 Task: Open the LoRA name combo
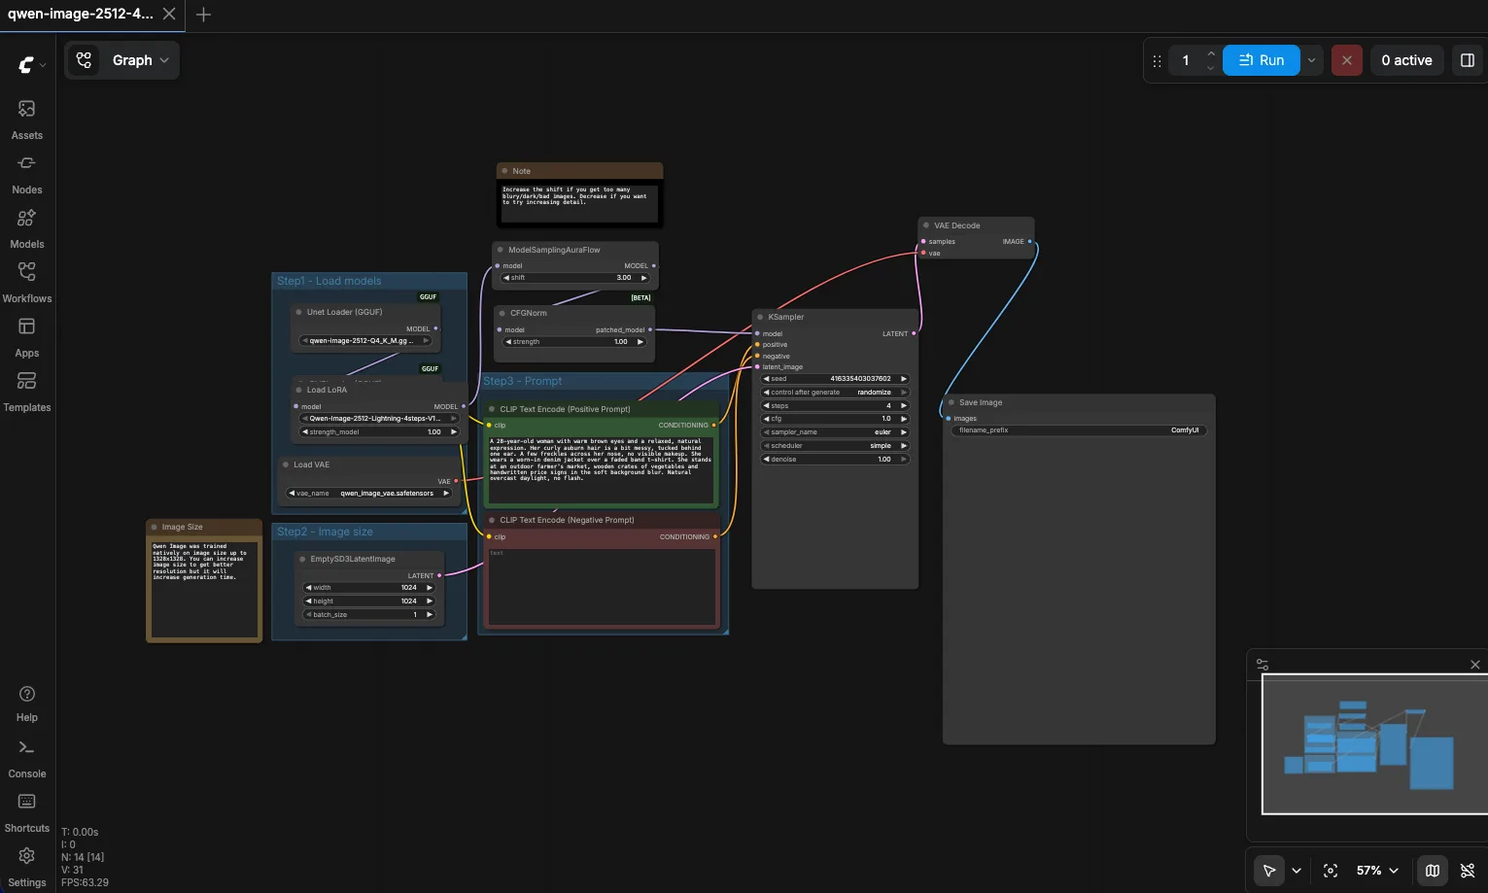[x=379, y=419]
